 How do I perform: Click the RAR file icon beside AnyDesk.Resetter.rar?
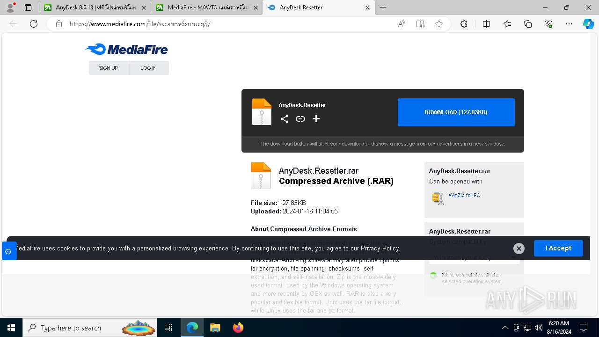(x=261, y=176)
